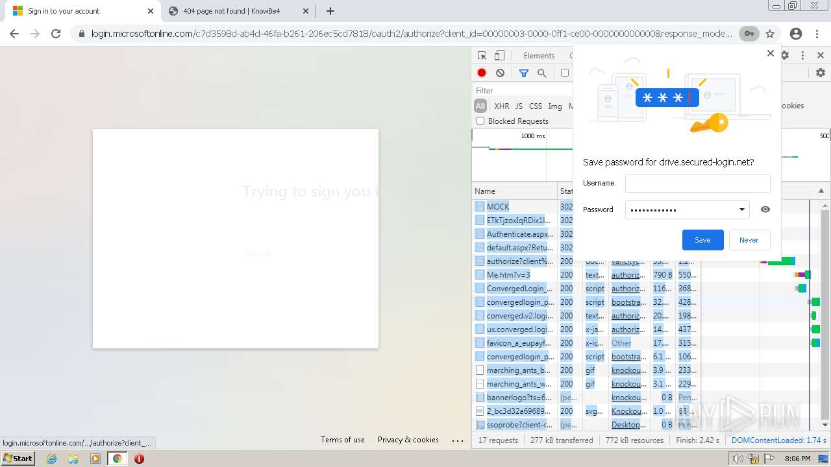
Task: Open the Terms of use link
Action: point(343,440)
